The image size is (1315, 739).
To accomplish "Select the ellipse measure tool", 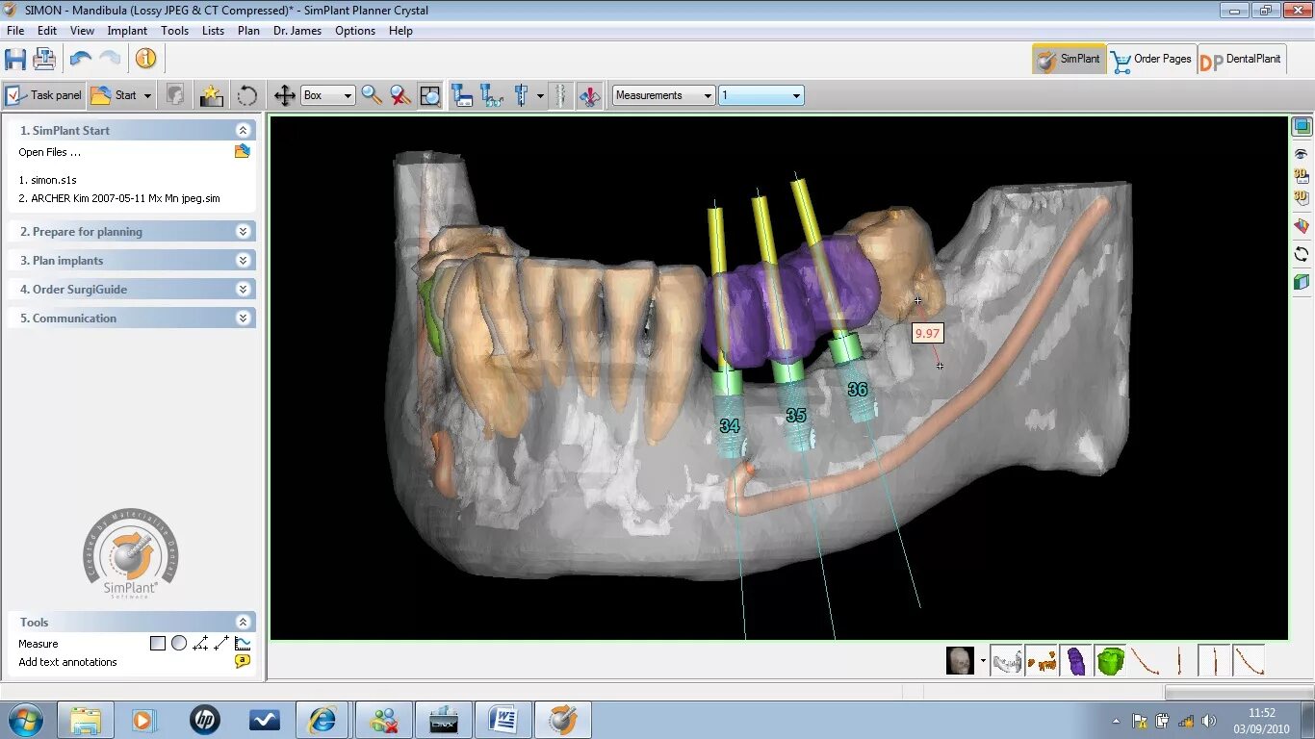I will pyautogui.click(x=179, y=644).
